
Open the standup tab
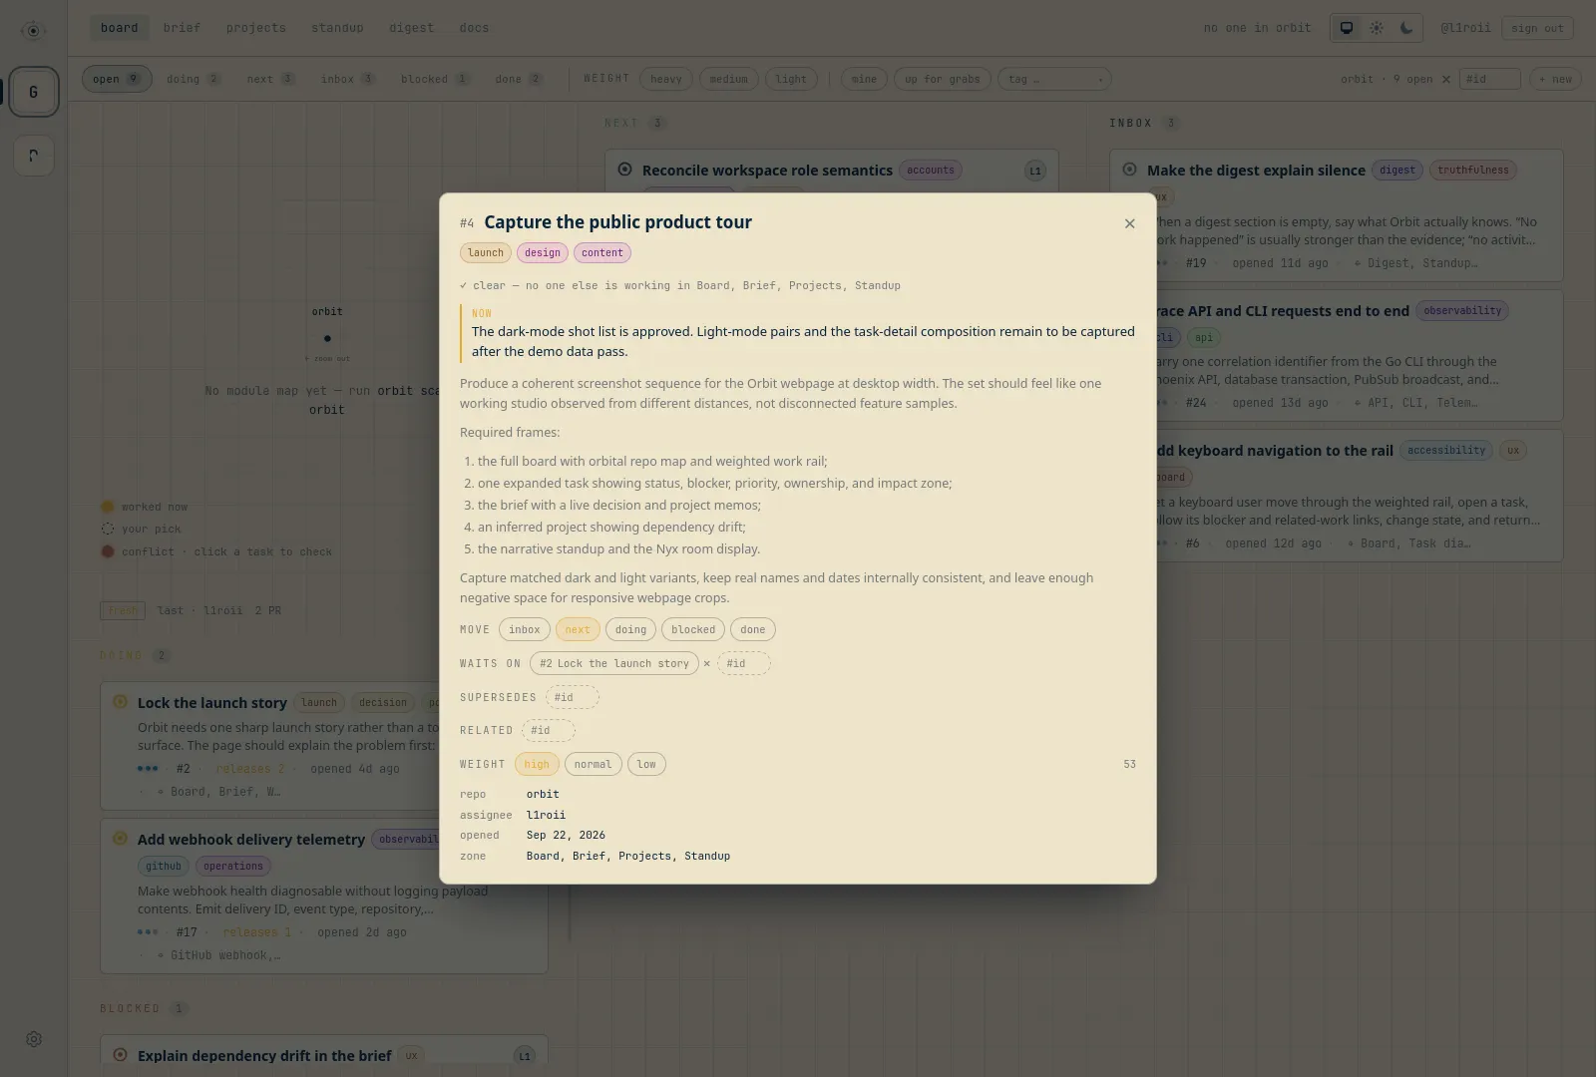coord(337,28)
